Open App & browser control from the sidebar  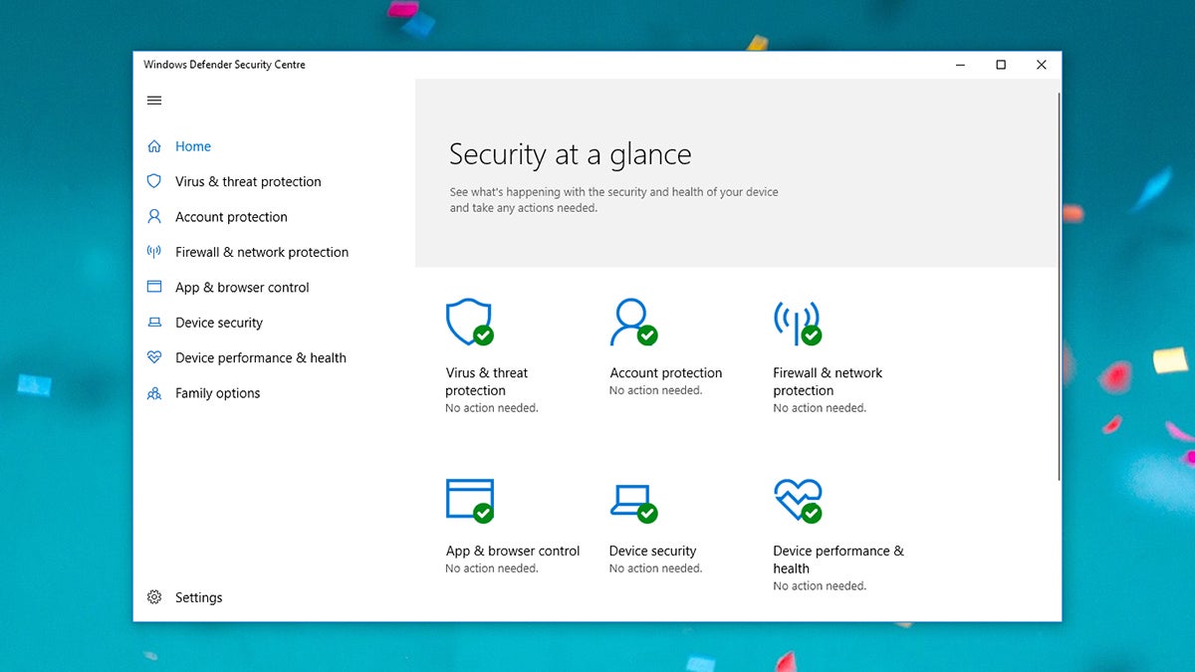(242, 288)
